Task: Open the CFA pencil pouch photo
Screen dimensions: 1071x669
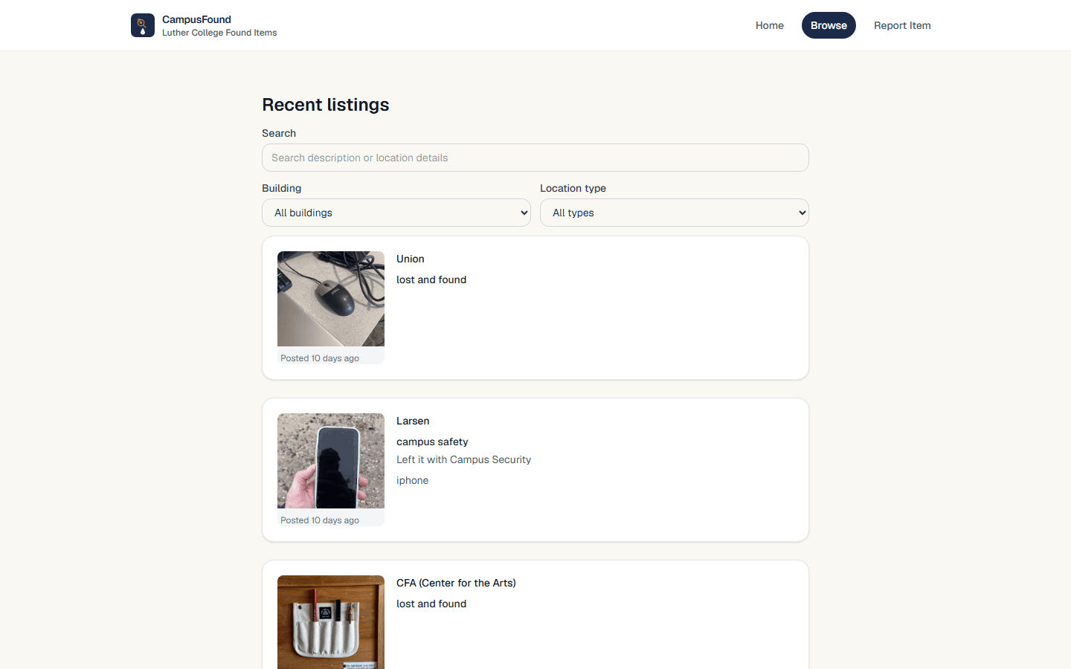Action: point(331,622)
